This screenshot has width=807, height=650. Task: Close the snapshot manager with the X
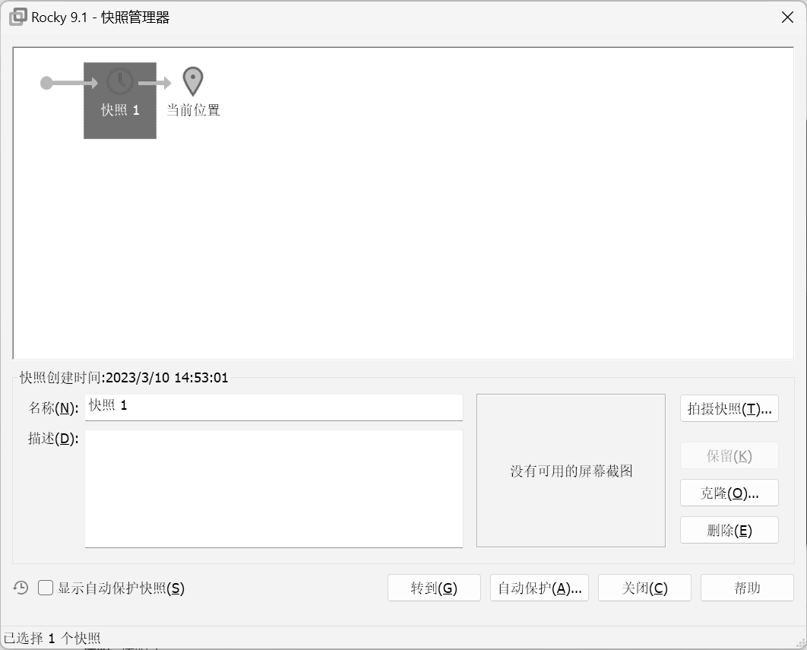click(x=787, y=17)
